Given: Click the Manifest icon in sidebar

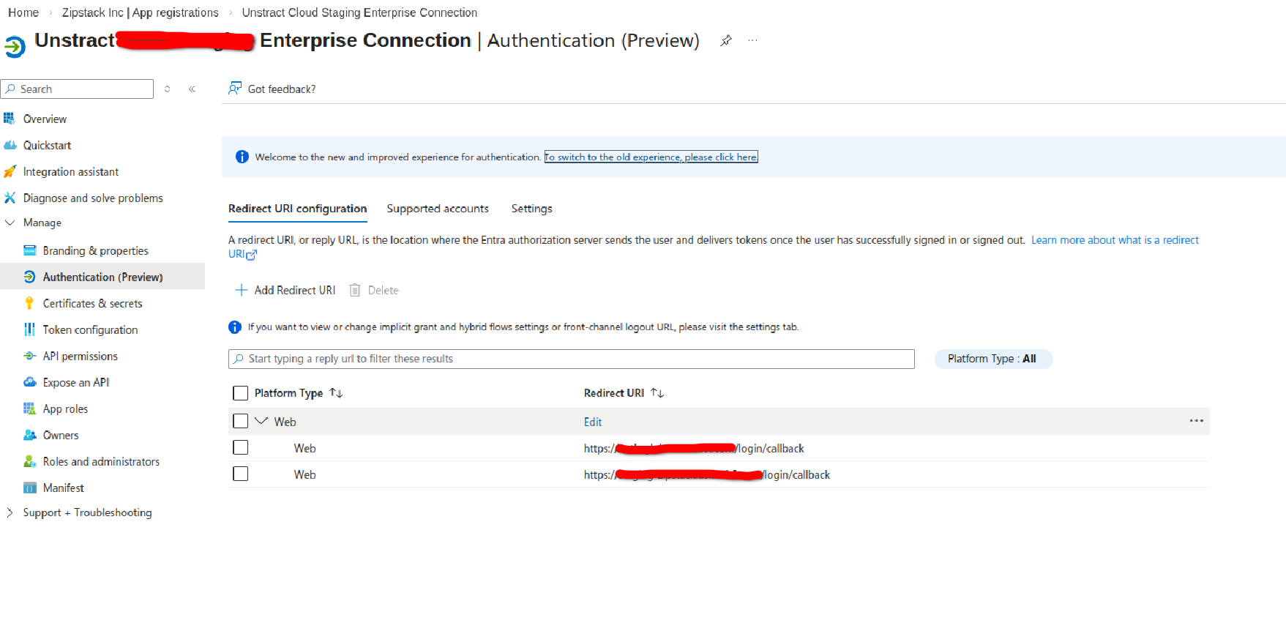Looking at the screenshot, I should point(29,488).
